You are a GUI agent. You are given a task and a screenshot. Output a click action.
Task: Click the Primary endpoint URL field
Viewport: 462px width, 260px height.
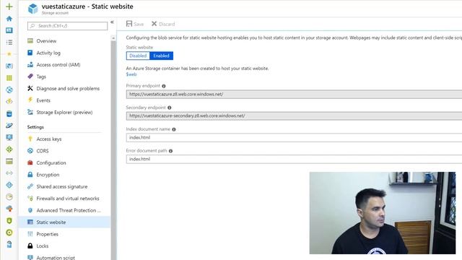tap(294, 95)
